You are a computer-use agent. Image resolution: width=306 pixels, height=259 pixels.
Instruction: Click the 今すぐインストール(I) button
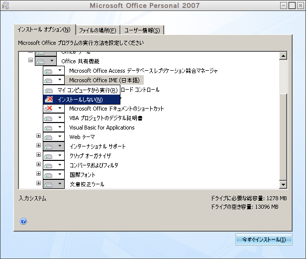pos(264,240)
